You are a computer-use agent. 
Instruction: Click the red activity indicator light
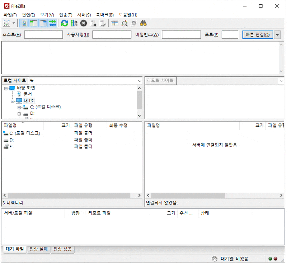[276, 259]
